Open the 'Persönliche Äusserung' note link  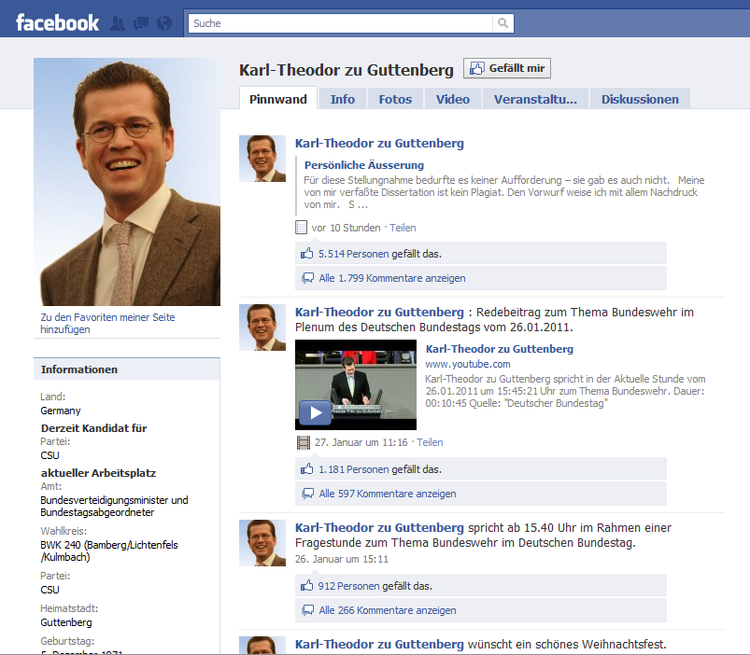coord(364,165)
